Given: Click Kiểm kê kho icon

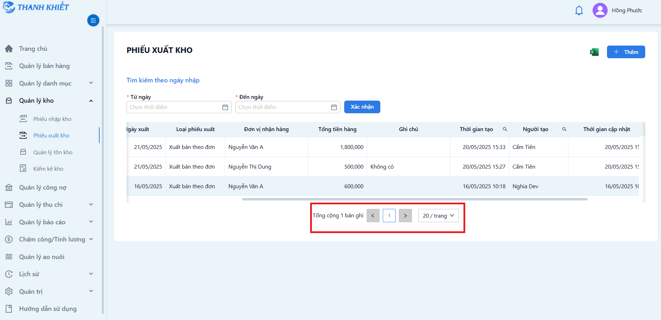Looking at the screenshot, I should 23,169.
